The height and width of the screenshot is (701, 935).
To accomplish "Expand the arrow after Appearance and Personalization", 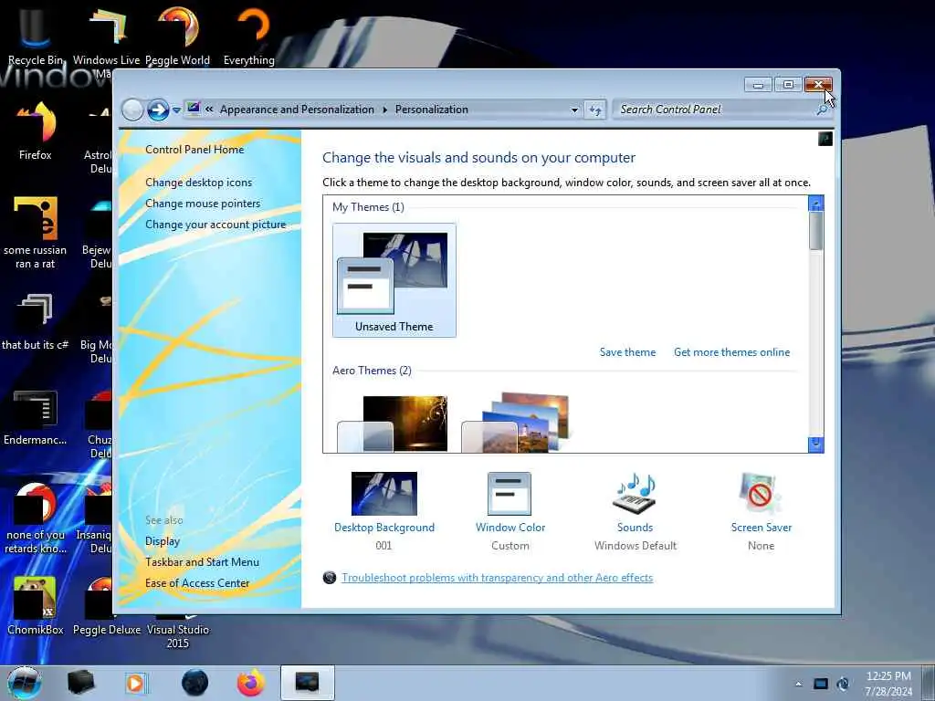I will 384,110.
